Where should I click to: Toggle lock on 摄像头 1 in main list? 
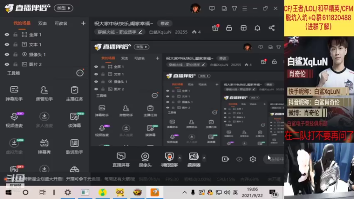15,54
